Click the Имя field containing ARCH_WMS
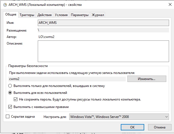 pyautogui.click(x=103, y=23)
